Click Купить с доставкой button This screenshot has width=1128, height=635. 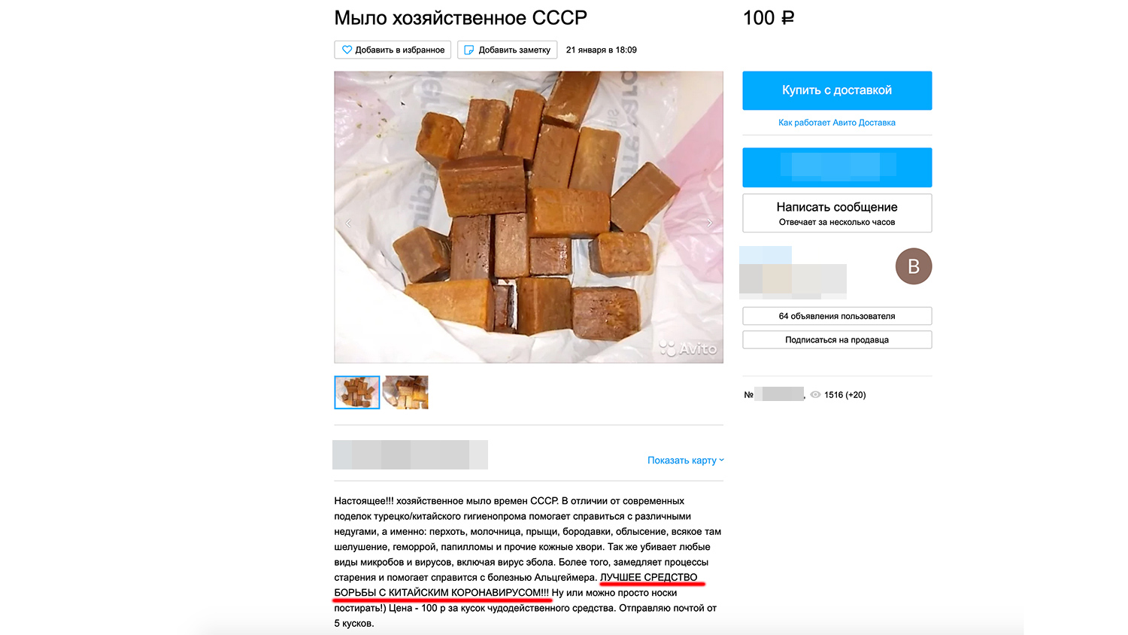tap(837, 90)
